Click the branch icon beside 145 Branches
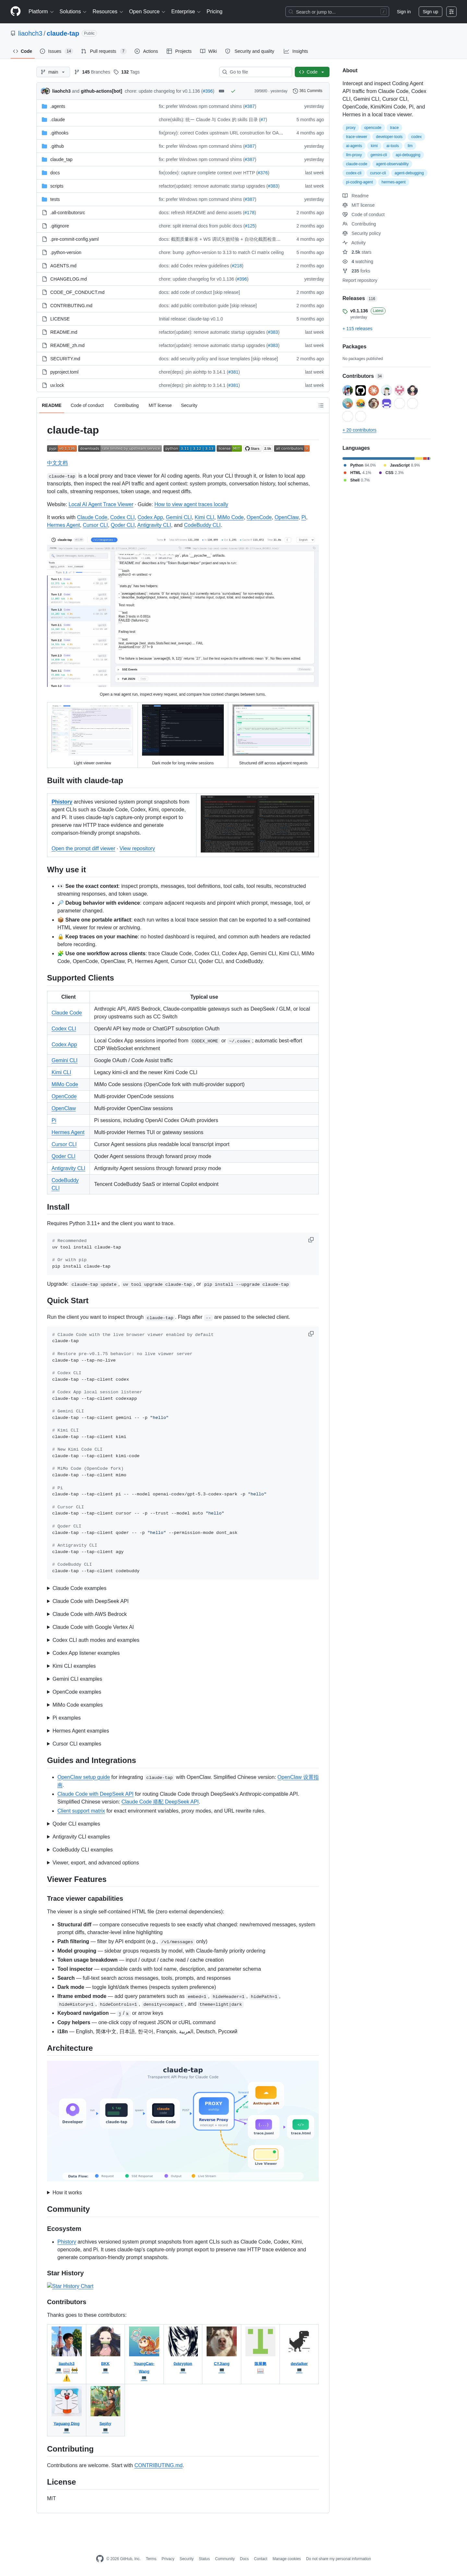The height and width of the screenshot is (2576, 467). 77,72
